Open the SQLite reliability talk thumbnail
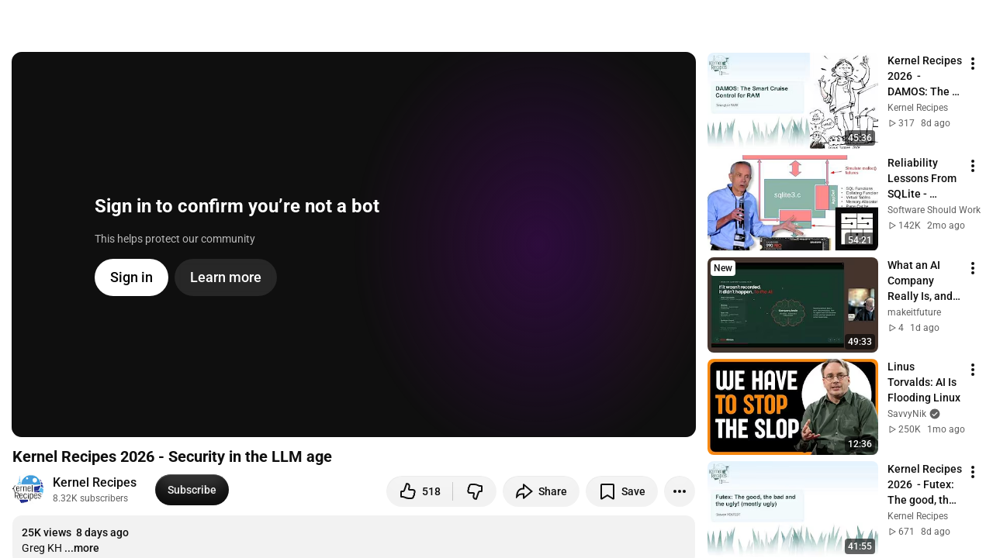993x558 pixels. pyautogui.click(x=793, y=203)
